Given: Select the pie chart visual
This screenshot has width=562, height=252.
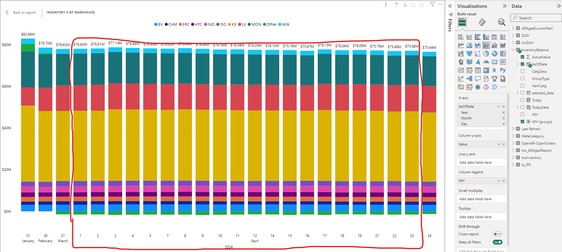Looking at the screenshot, I should [486, 54].
